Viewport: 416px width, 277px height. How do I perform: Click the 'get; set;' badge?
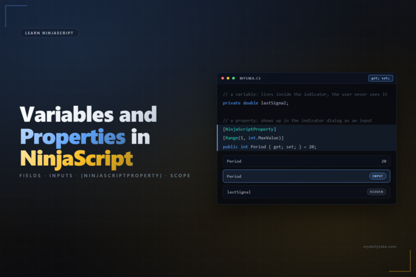click(380, 78)
